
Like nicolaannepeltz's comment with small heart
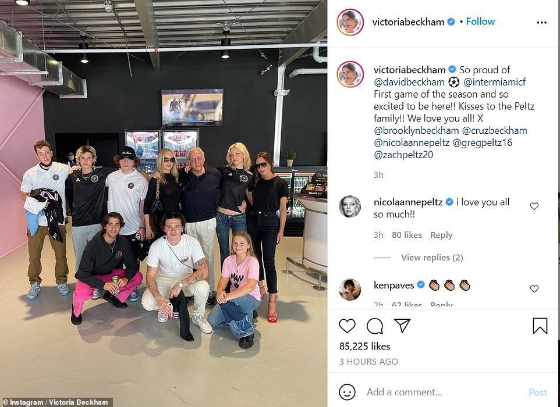click(x=534, y=206)
